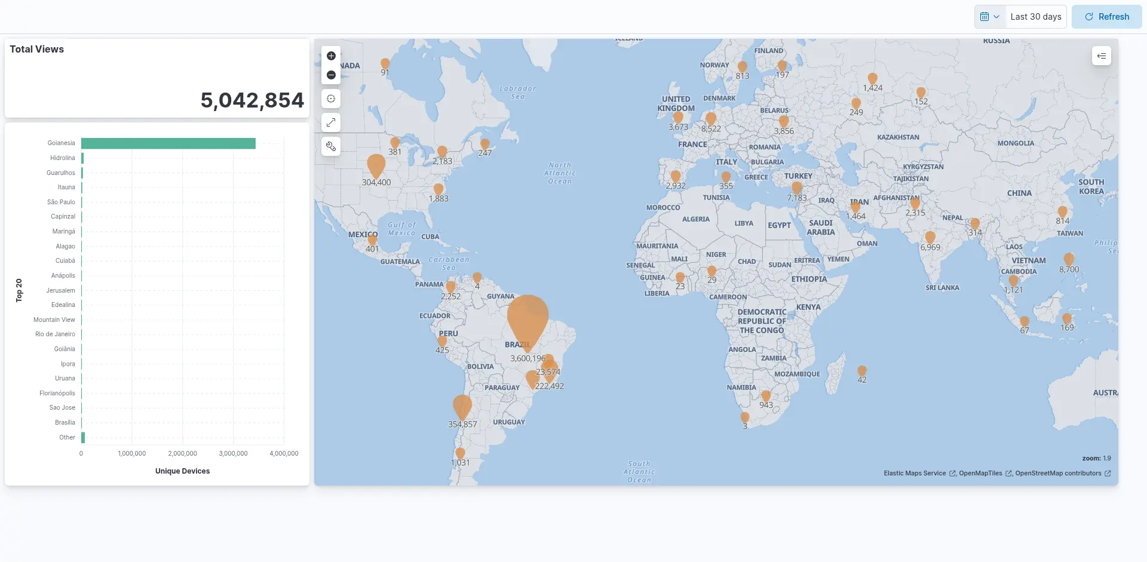
Task: Click the 304,400 marker in the USA
Action: click(376, 166)
